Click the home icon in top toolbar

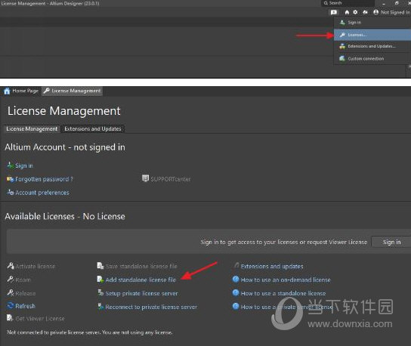[347, 12]
